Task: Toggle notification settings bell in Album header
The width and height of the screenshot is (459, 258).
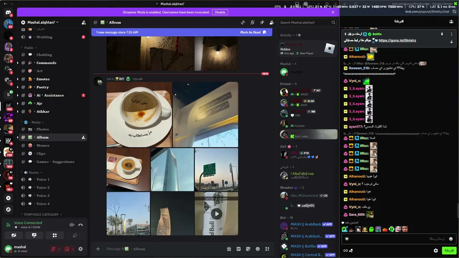Action: pos(252,22)
